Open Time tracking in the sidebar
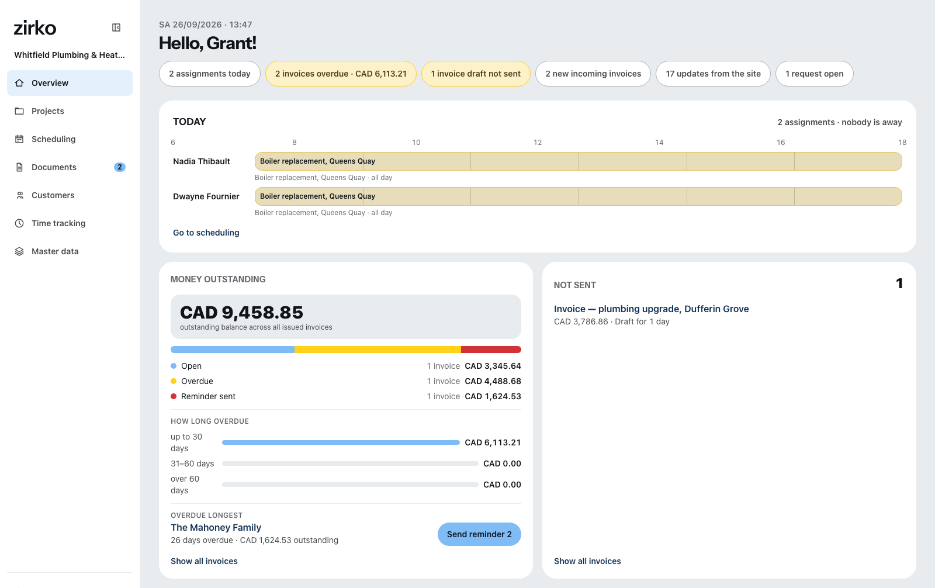This screenshot has width=935, height=588. tap(70, 223)
